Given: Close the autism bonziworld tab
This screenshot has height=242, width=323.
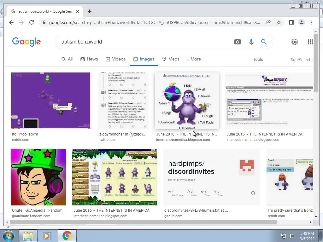Looking at the screenshot, I should pos(78,11).
